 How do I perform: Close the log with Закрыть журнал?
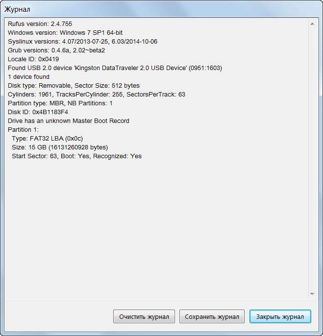[x=280, y=316]
